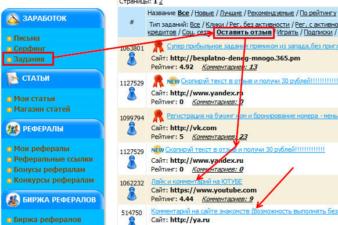
Task: Click the Биржа рефералов header icon
Action: [x=13, y=200]
